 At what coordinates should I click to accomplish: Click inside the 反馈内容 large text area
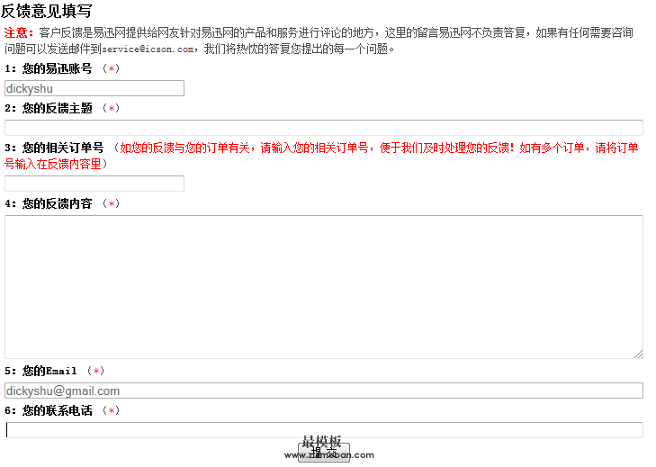[324, 287]
